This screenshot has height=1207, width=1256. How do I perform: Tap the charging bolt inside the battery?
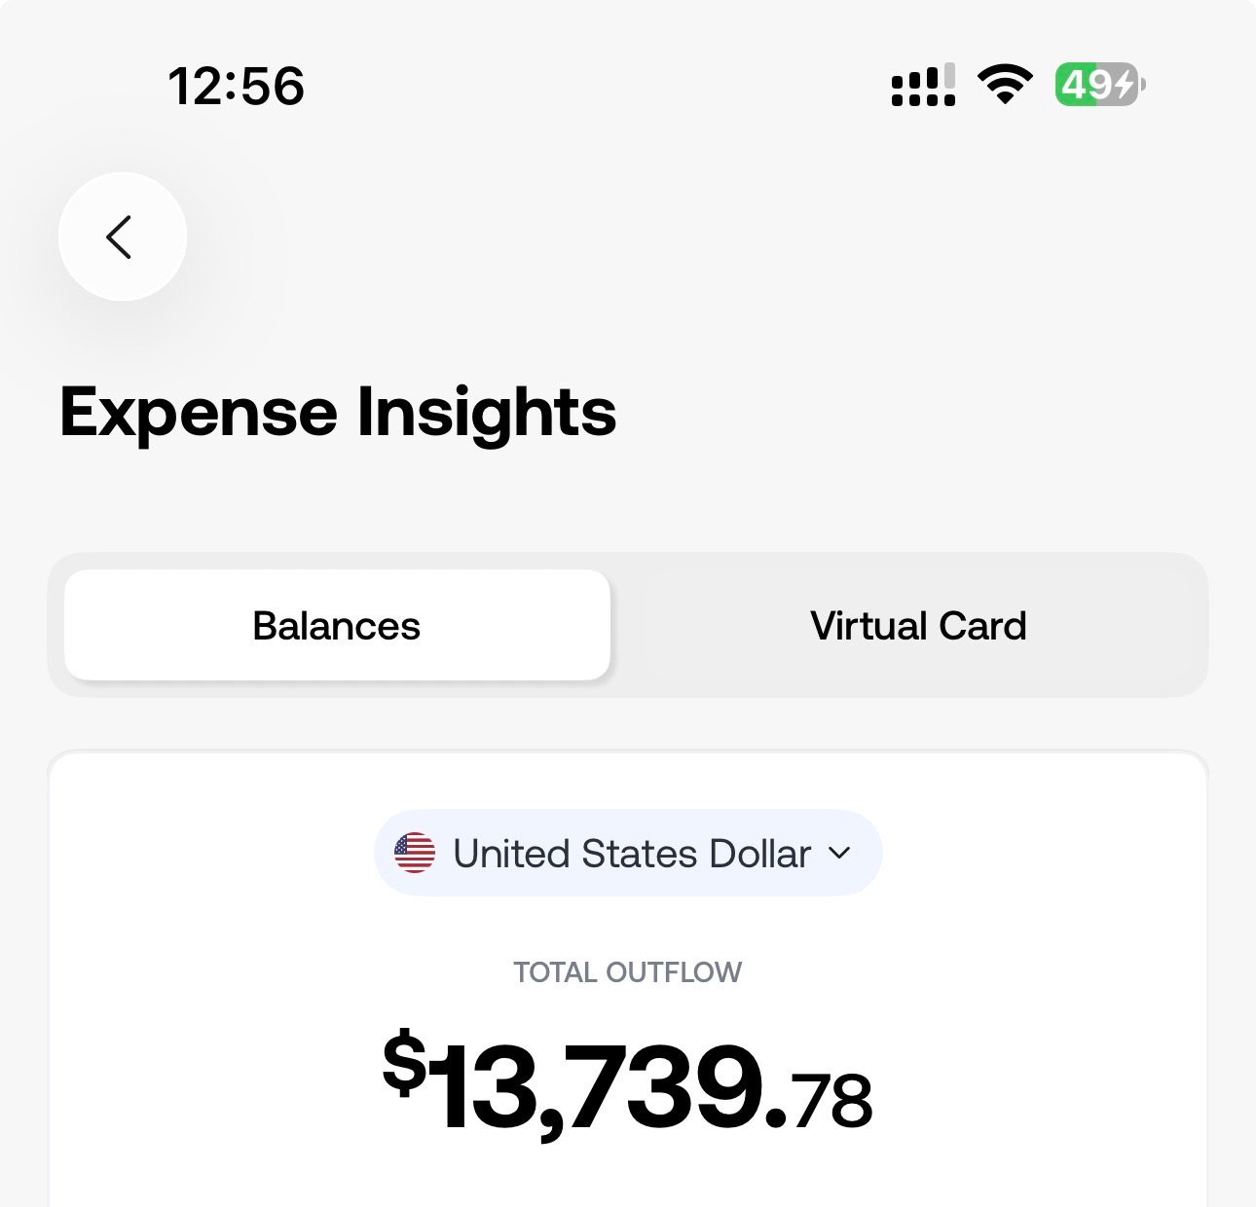click(1125, 85)
